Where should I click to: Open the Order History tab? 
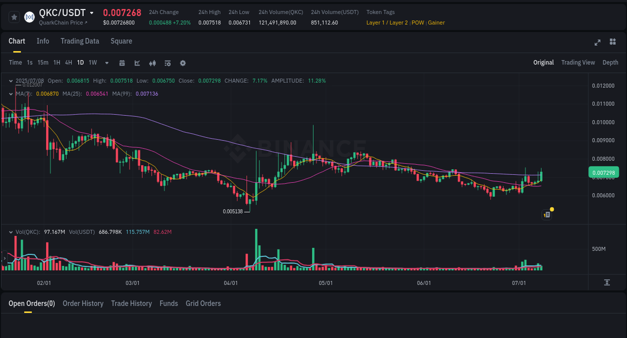[83, 303]
